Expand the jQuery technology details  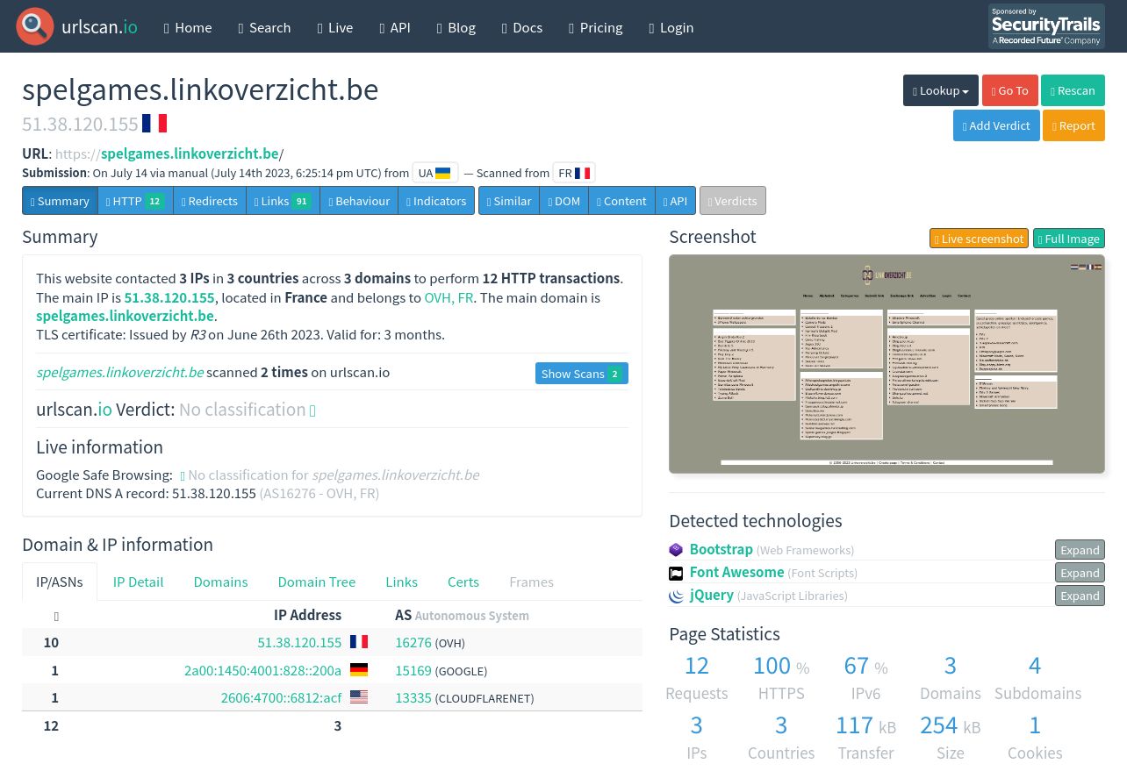1080,596
